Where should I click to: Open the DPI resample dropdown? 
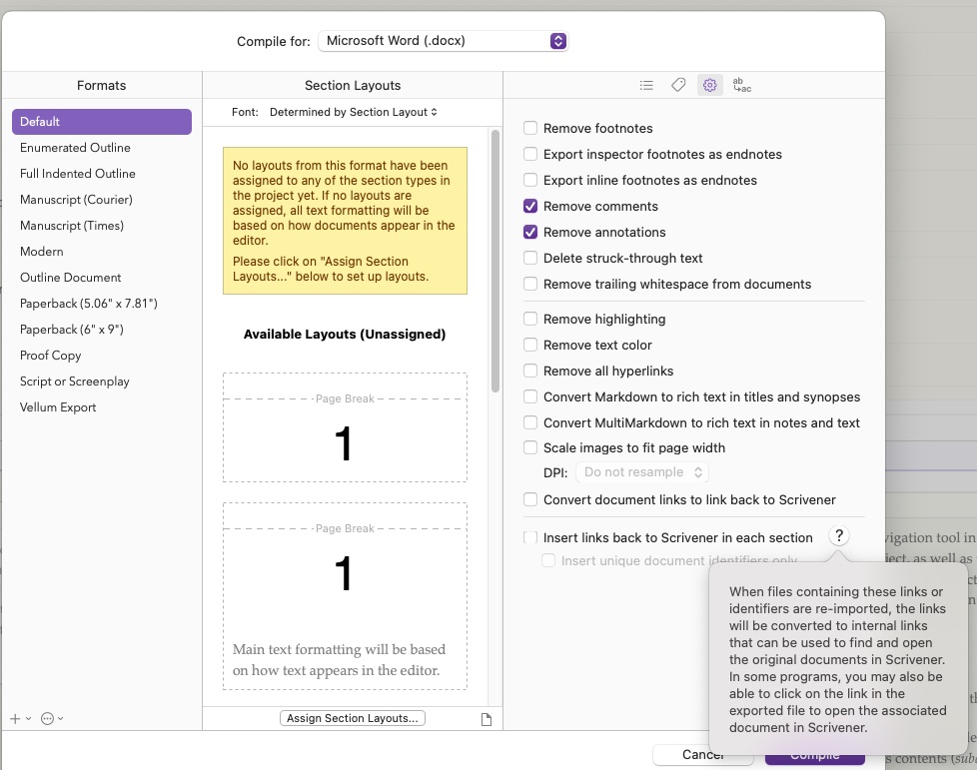point(643,472)
